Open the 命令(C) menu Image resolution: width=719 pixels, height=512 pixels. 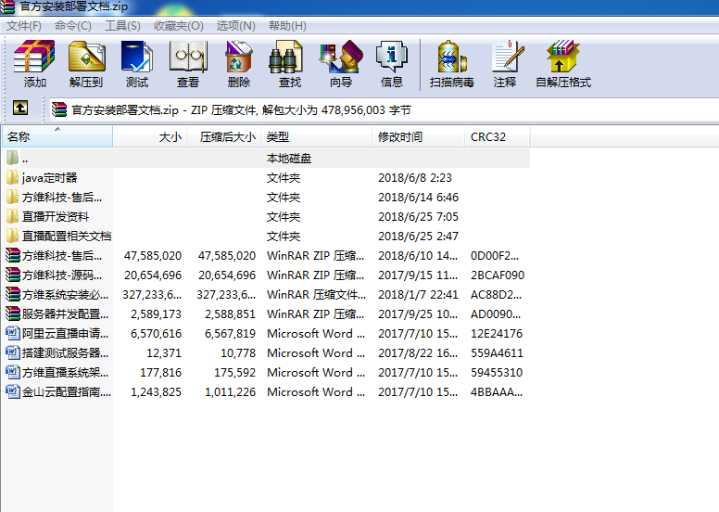[73, 26]
